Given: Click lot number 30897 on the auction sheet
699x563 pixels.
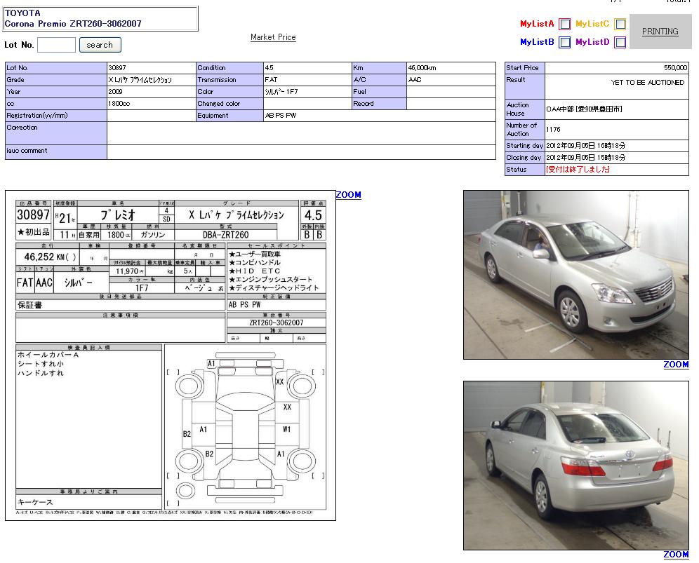Looking at the screenshot, I should [x=33, y=215].
